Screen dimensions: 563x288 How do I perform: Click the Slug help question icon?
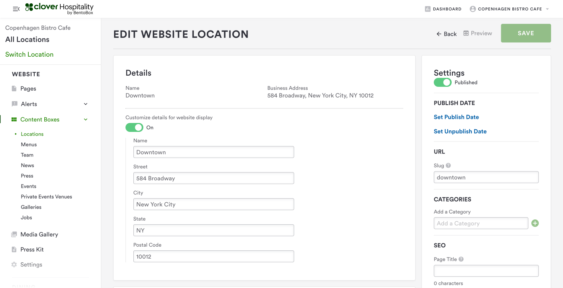[x=448, y=165]
